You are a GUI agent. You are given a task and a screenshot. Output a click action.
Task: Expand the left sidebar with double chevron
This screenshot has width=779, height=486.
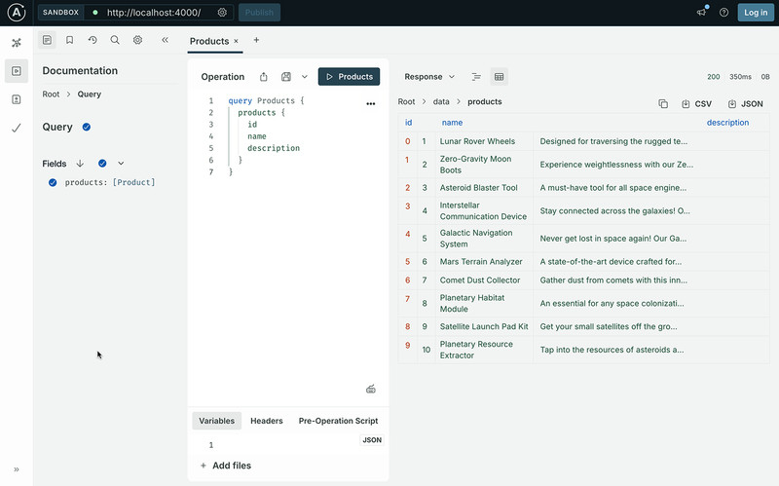click(x=17, y=469)
